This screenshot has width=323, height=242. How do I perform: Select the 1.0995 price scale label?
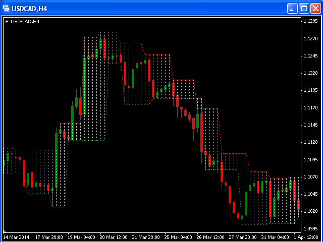[x=311, y=228]
